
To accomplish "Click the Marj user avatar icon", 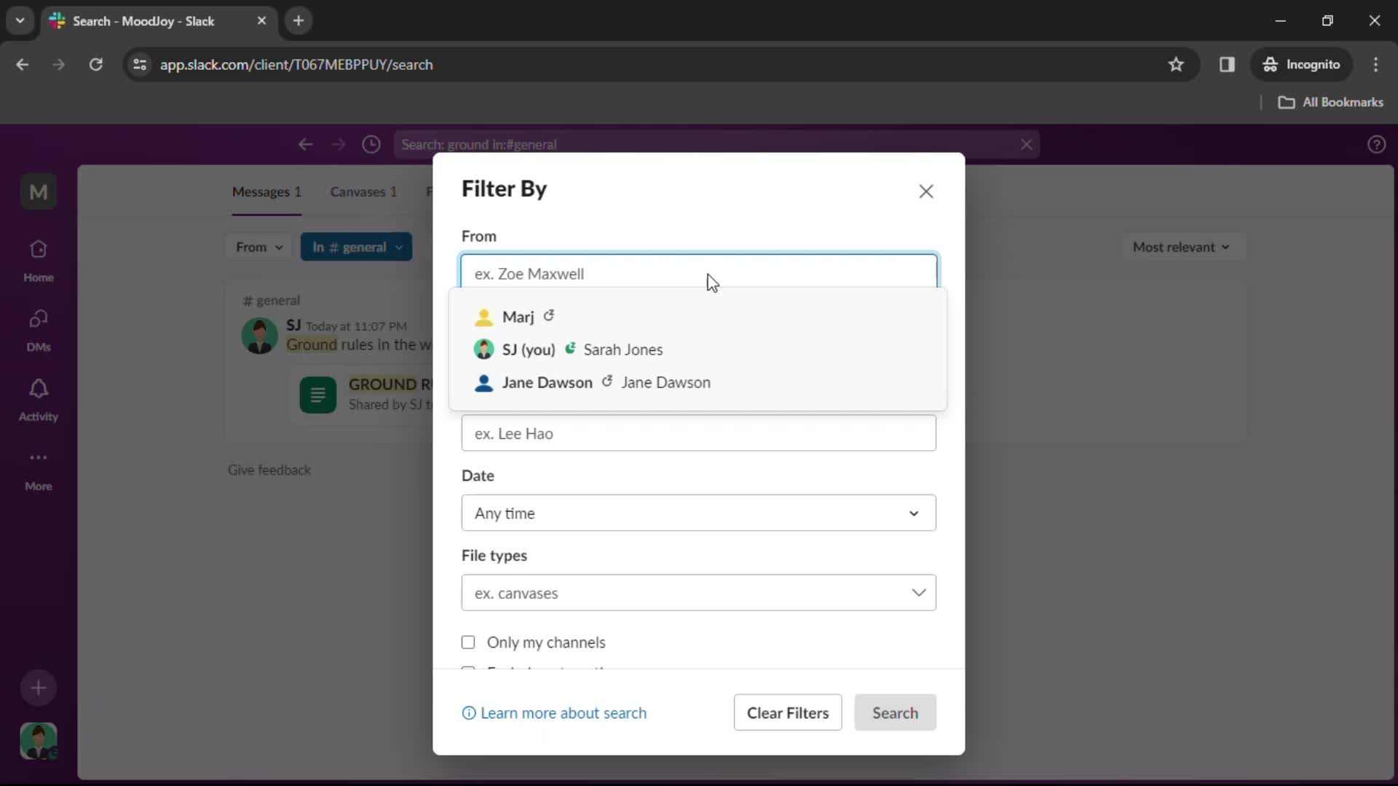I will point(484,317).
